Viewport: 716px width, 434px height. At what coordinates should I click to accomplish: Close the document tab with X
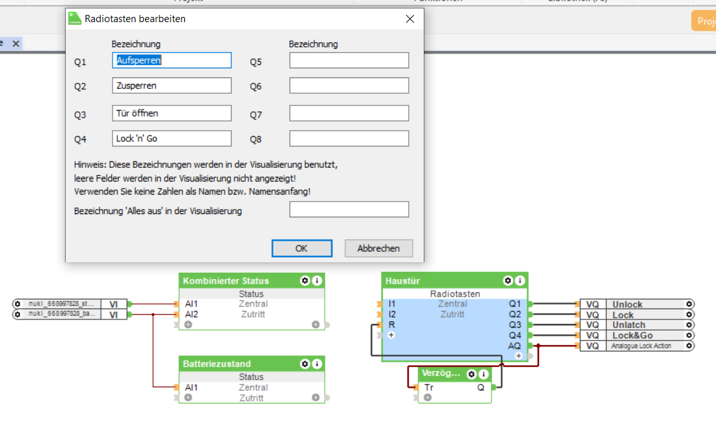[x=16, y=44]
